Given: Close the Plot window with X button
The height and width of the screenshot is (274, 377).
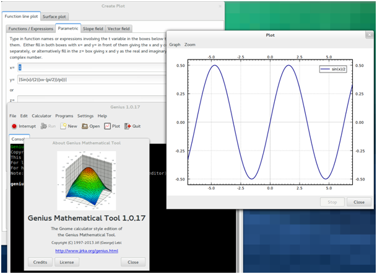Looking at the screenshot, I should coord(370,35).
